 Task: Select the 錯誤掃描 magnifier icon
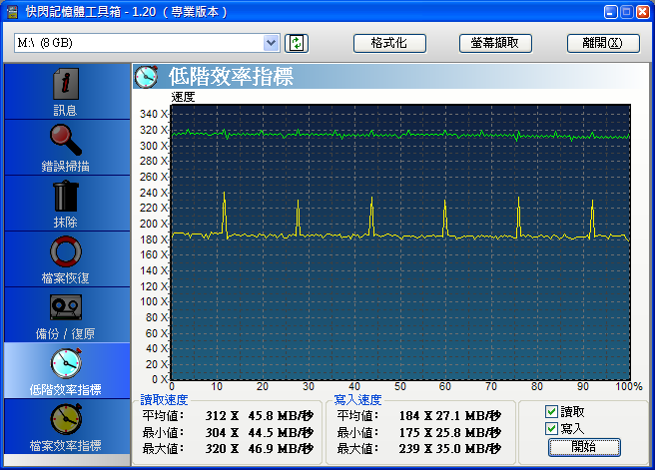66,140
